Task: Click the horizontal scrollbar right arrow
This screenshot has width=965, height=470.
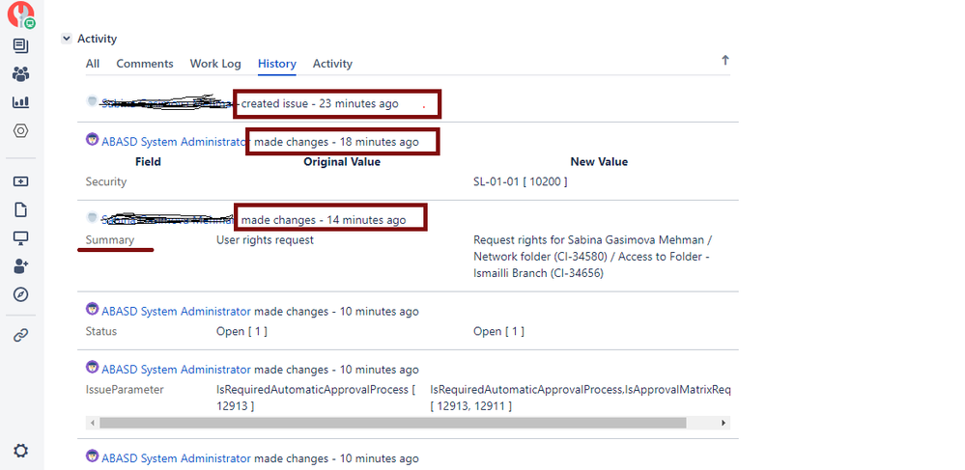Action: click(724, 424)
